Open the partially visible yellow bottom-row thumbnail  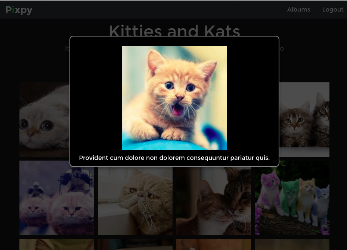click(57, 244)
